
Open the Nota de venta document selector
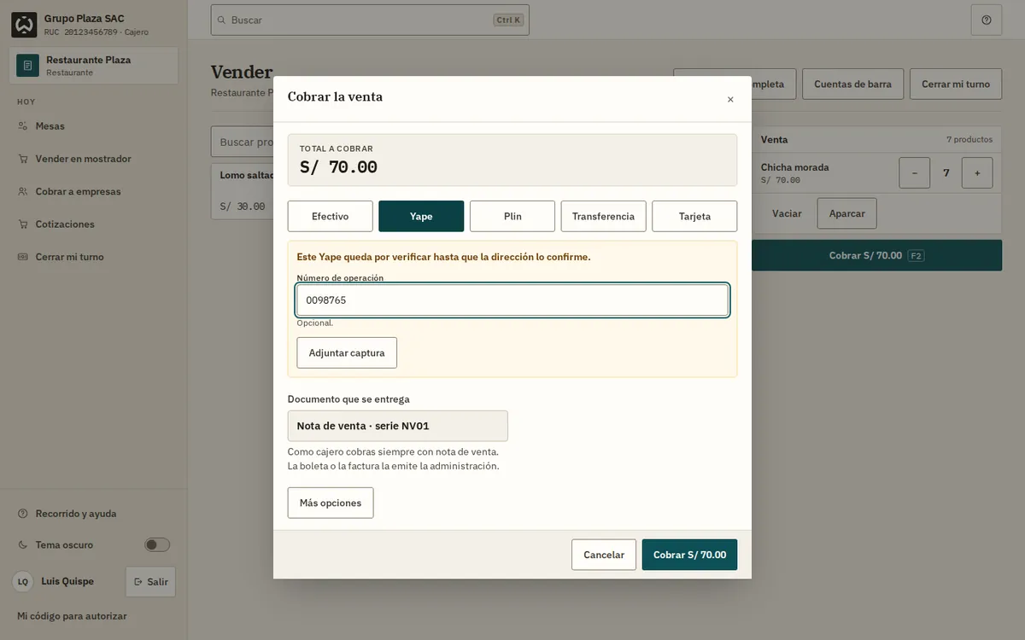[x=398, y=426]
